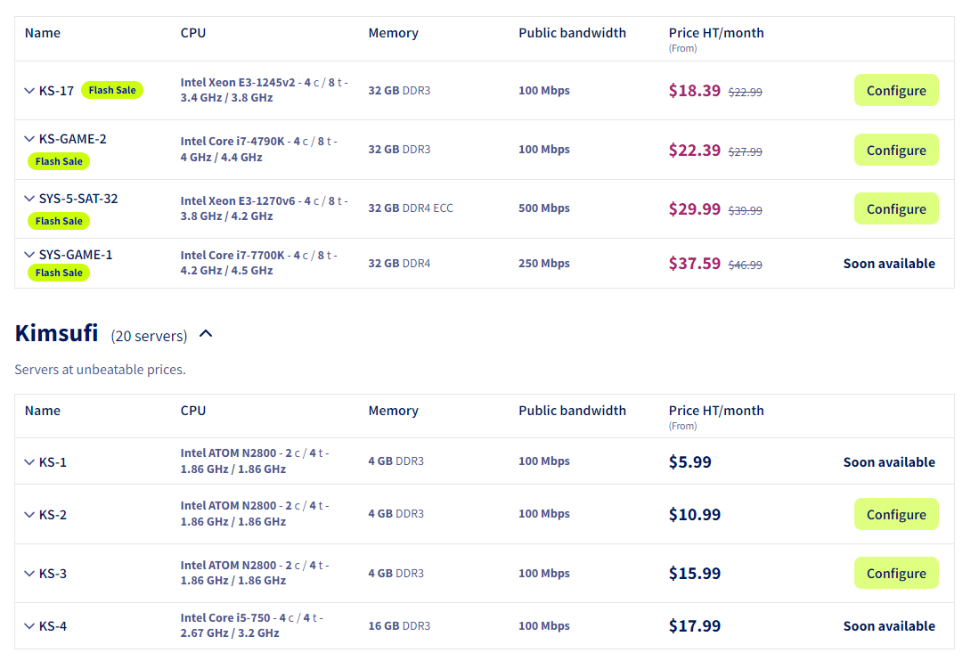Expand the KS-3 row chevron
This screenshot has height=669, width=979.
pyautogui.click(x=29, y=574)
